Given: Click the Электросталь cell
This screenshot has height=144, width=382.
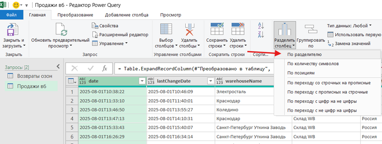Looking at the screenshot, I should [x=245, y=92].
